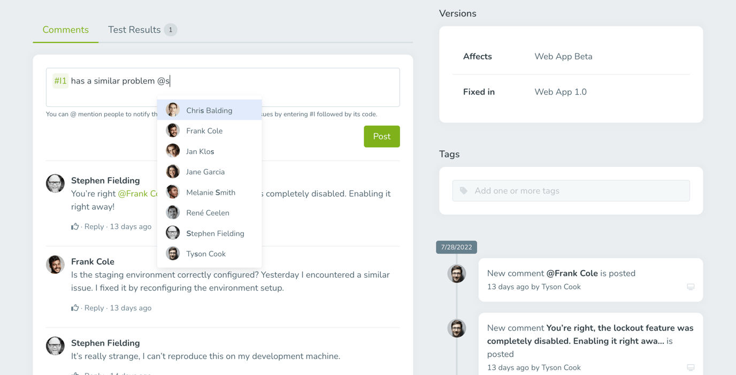Click Stephen Fielding's avatar beside his first comment
736x375 pixels.
(55, 183)
